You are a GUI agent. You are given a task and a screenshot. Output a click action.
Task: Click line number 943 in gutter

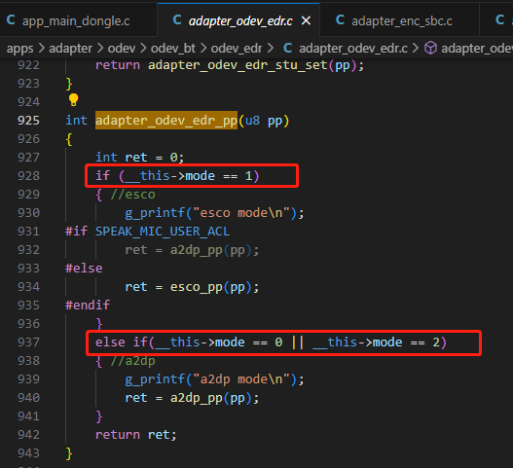[28, 453]
